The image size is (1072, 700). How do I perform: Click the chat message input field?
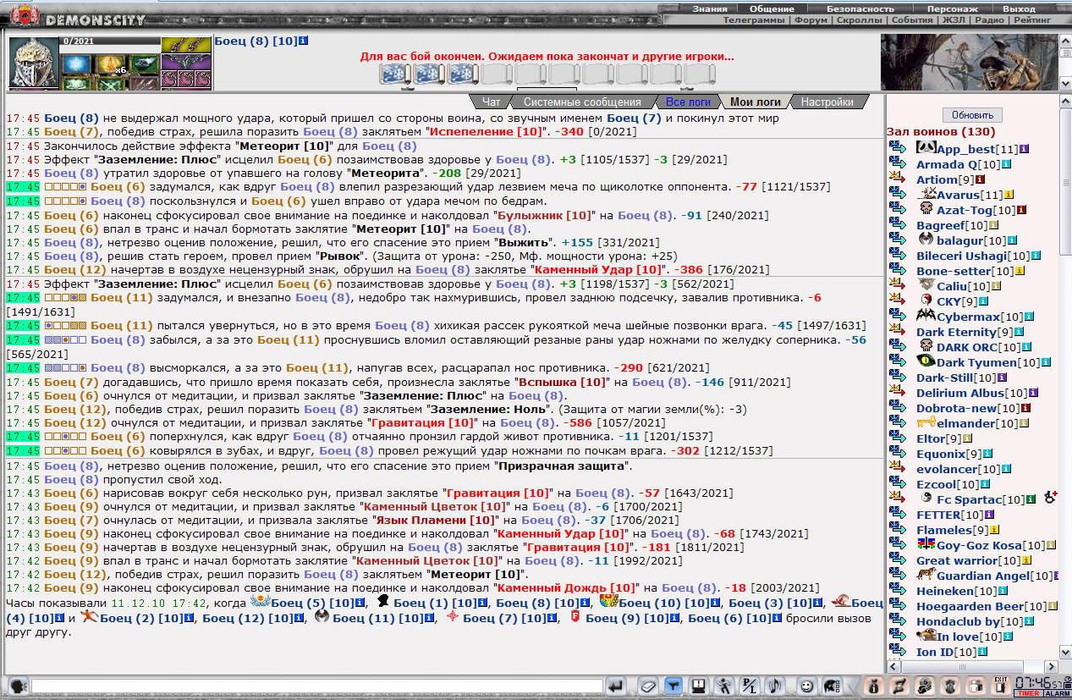[317, 686]
